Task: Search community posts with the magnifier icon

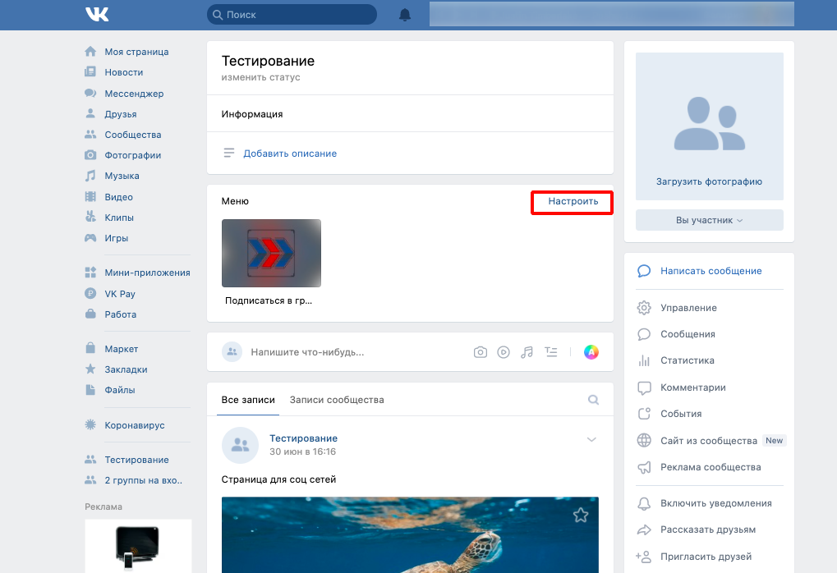Action: click(x=593, y=400)
